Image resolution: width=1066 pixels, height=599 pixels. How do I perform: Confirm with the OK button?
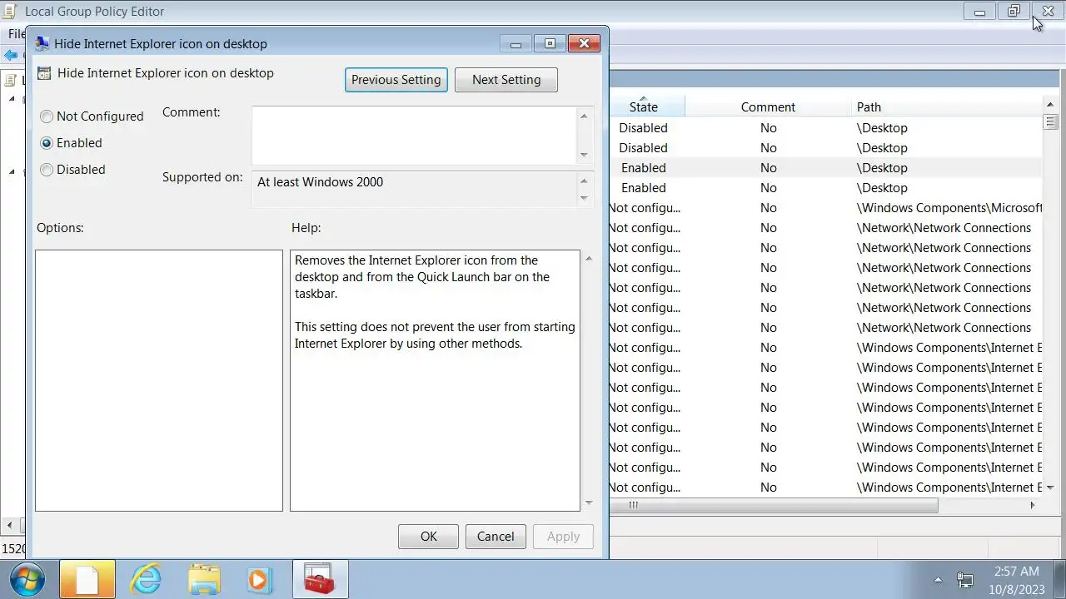click(429, 537)
